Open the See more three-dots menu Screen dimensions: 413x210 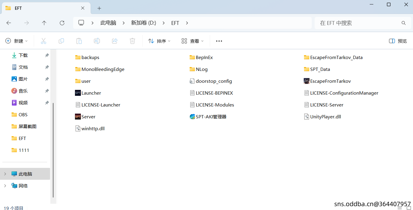click(219, 41)
